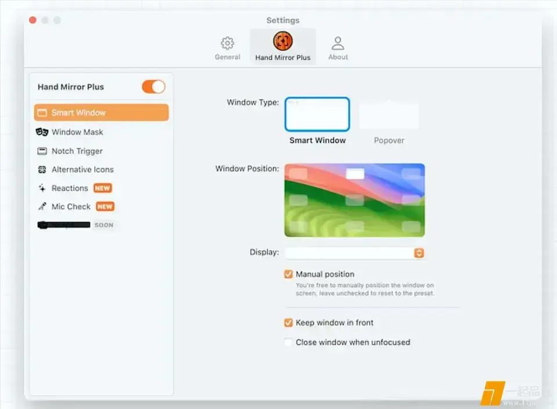Select the middle-left window position
This screenshot has height=409, width=557.
click(298, 200)
